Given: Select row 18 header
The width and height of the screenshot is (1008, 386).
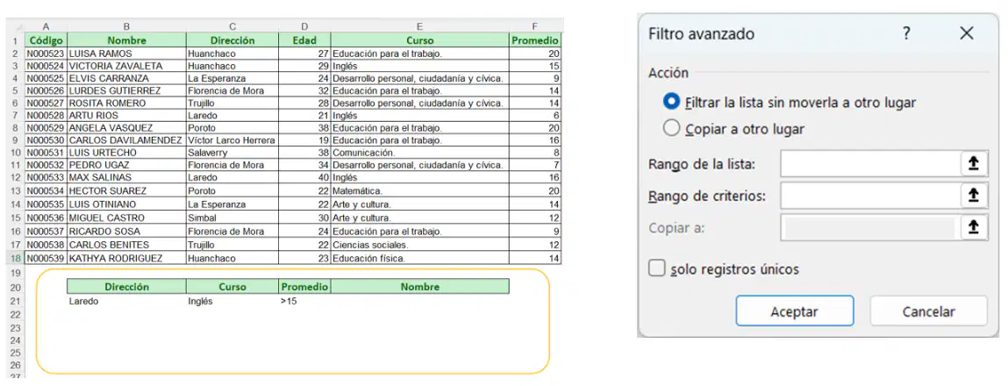Looking at the screenshot, I should 16,258.
